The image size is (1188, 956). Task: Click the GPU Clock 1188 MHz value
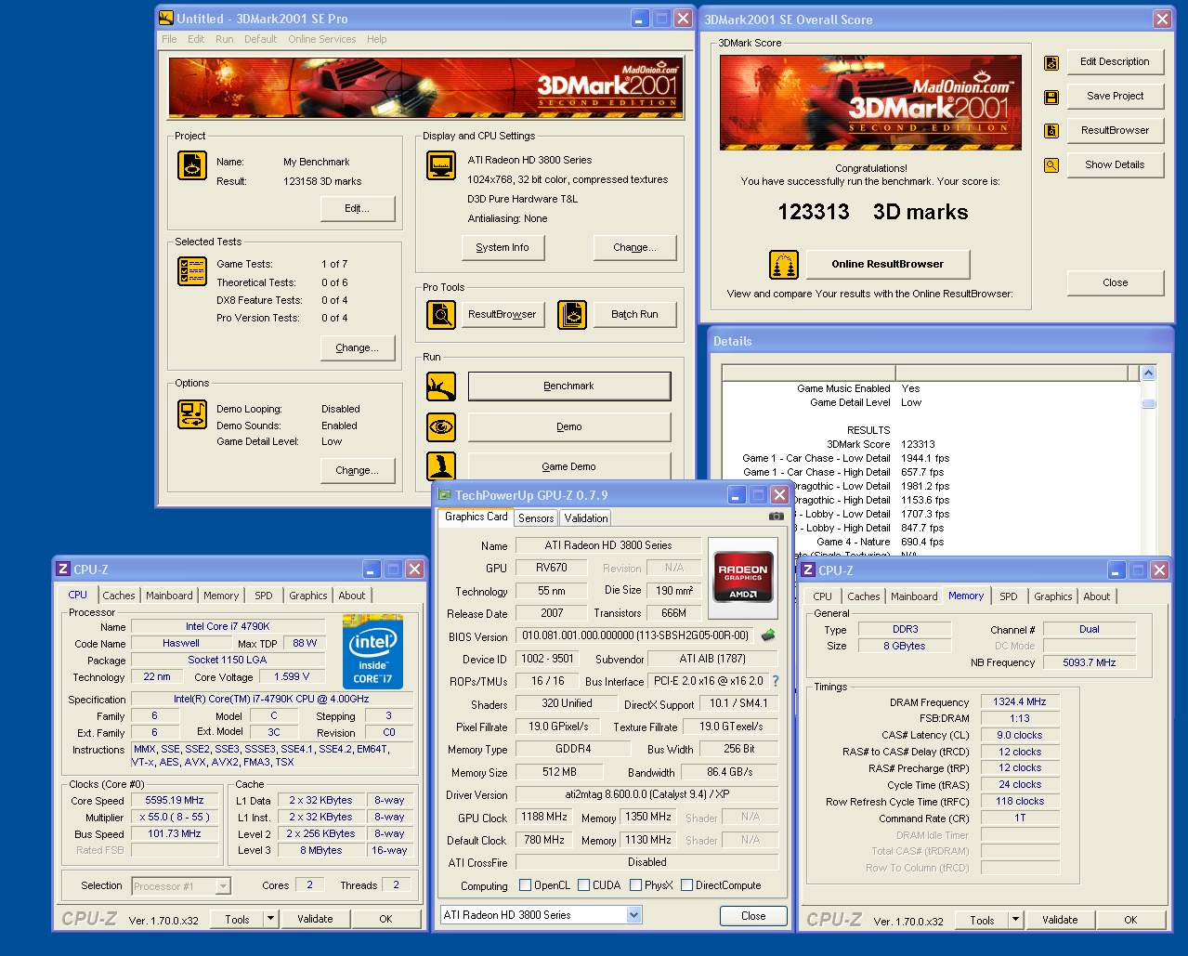coord(544,818)
